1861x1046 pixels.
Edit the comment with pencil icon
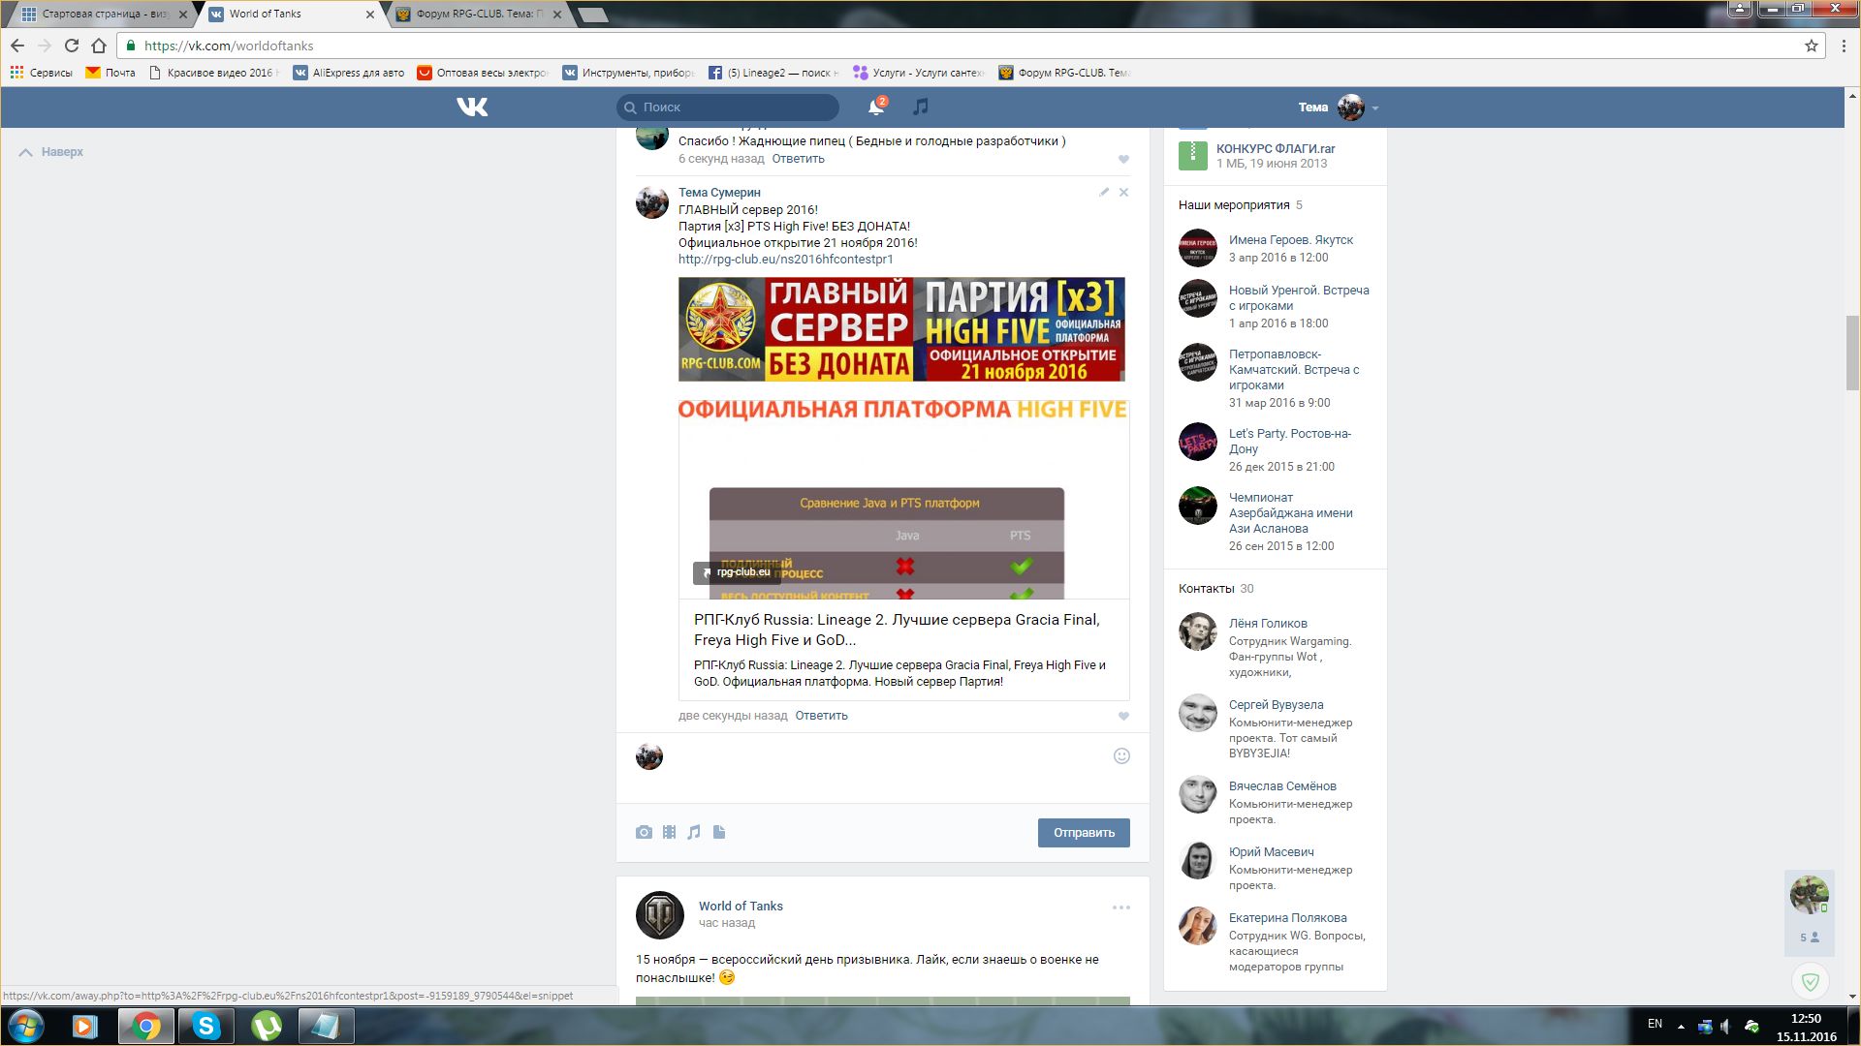(1104, 192)
